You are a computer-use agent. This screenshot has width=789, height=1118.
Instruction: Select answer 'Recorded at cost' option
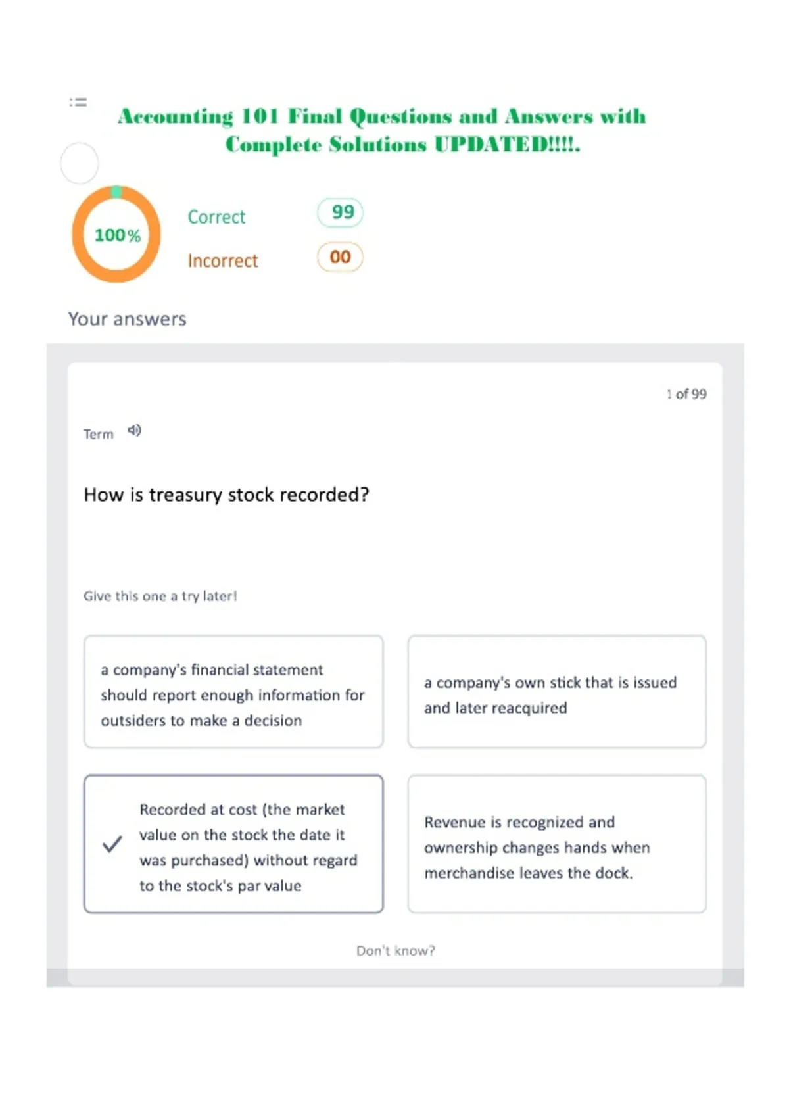233,844
